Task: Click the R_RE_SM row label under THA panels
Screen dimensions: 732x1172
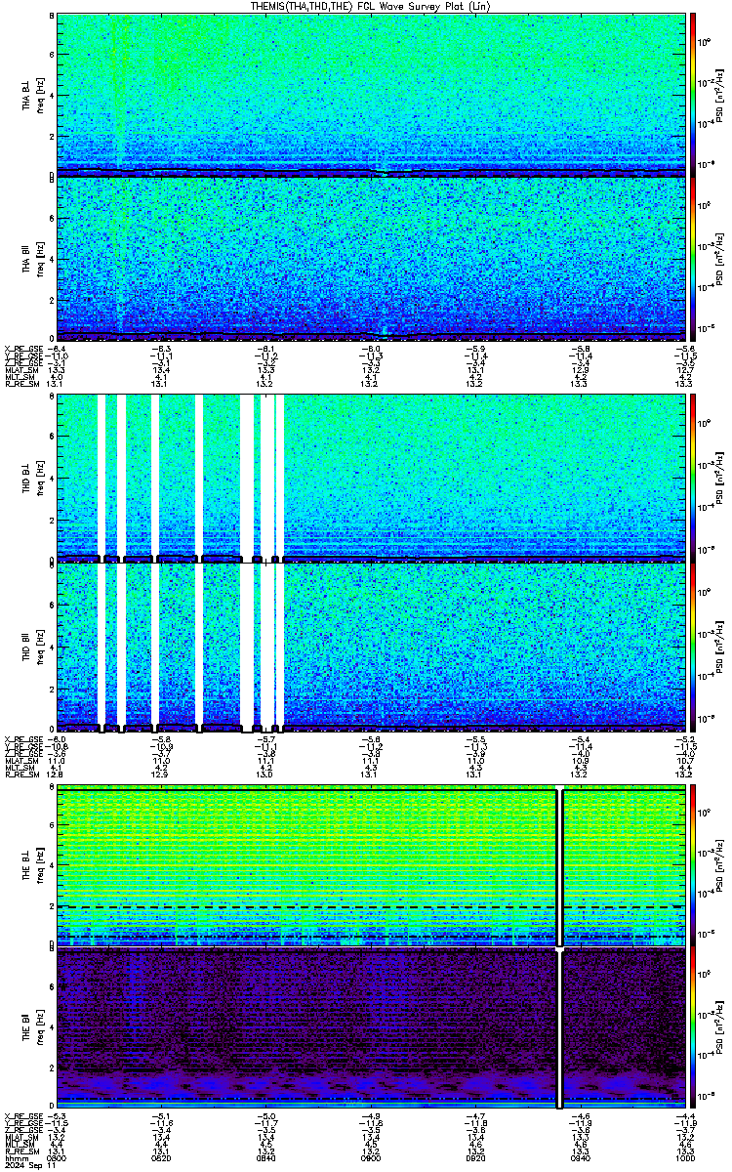Action: [20, 384]
